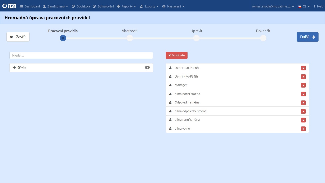325x183 pixels.
Task: Remove "Manager" rule using red X icon
Action: 303,85
